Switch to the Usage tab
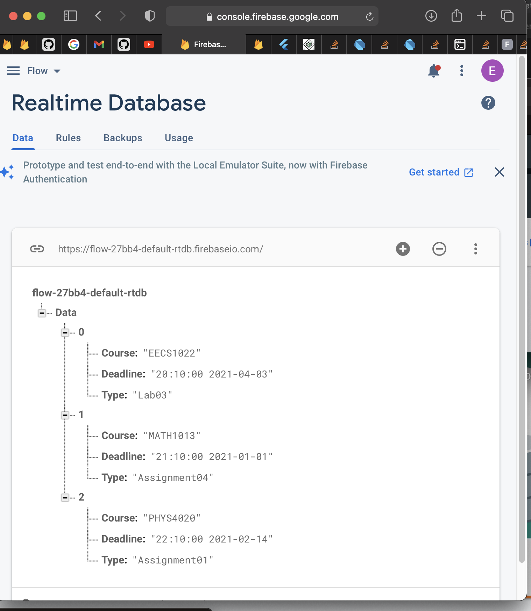The height and width of the screenshot is (611, 531). (179, 138)
